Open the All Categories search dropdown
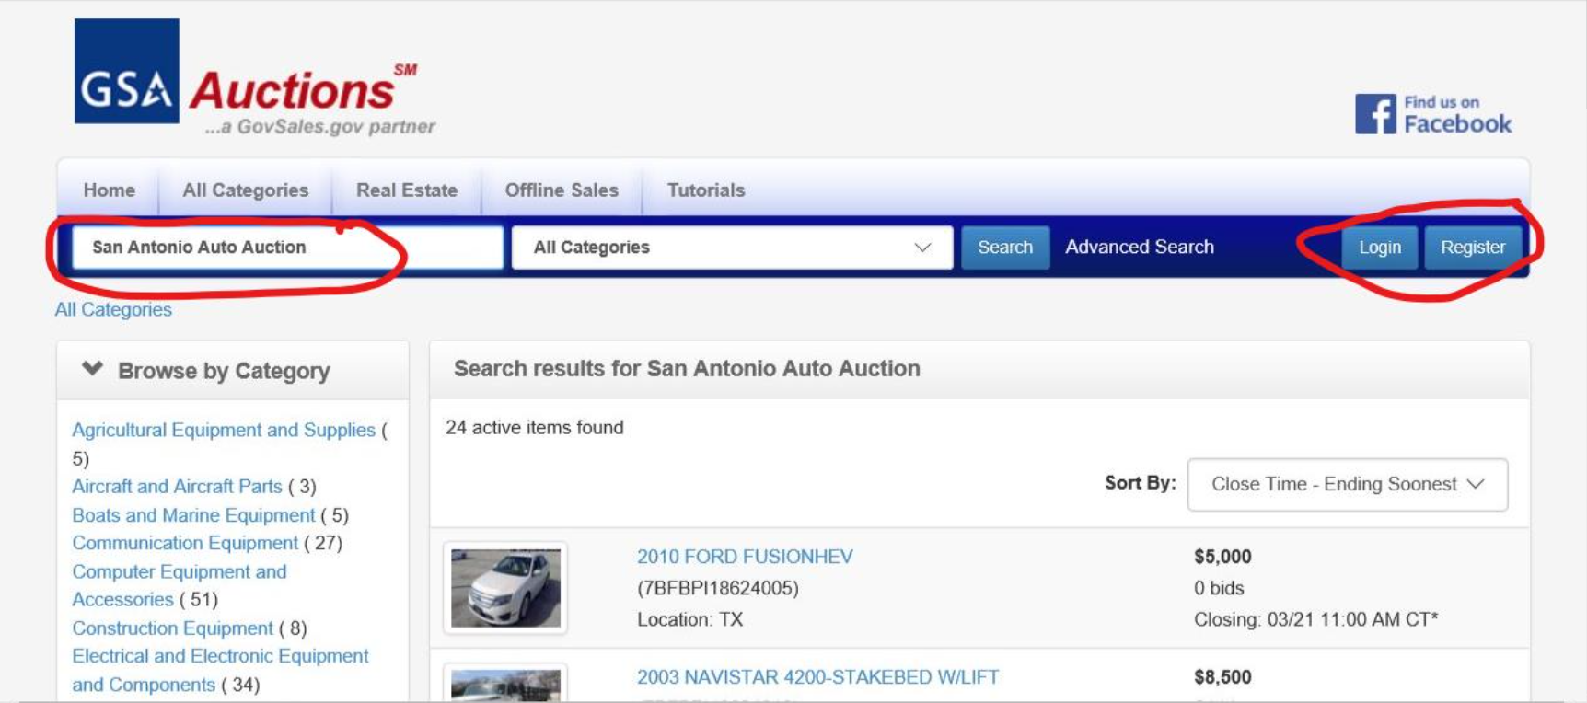This screenshot has height=703, width=1587. pos(732,248)
